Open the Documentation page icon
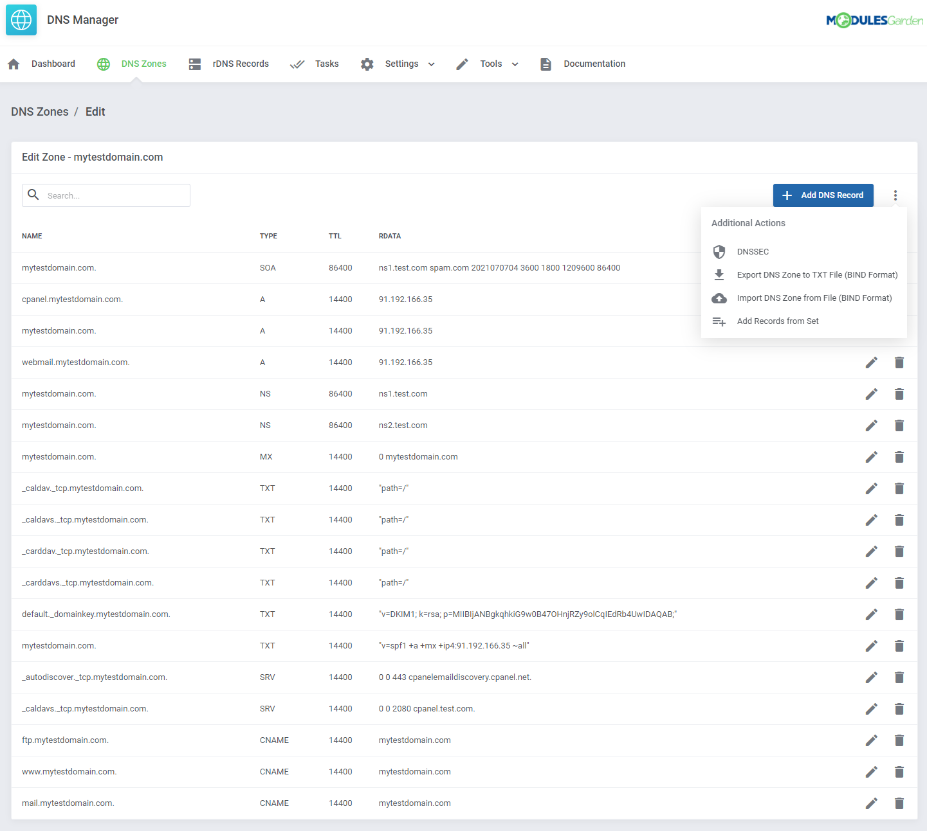Viewport: 927px width, 831px height. pyautogui.click(x=546, y=64)
